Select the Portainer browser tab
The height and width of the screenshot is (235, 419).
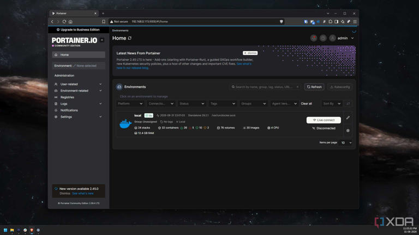click(74, 13)
